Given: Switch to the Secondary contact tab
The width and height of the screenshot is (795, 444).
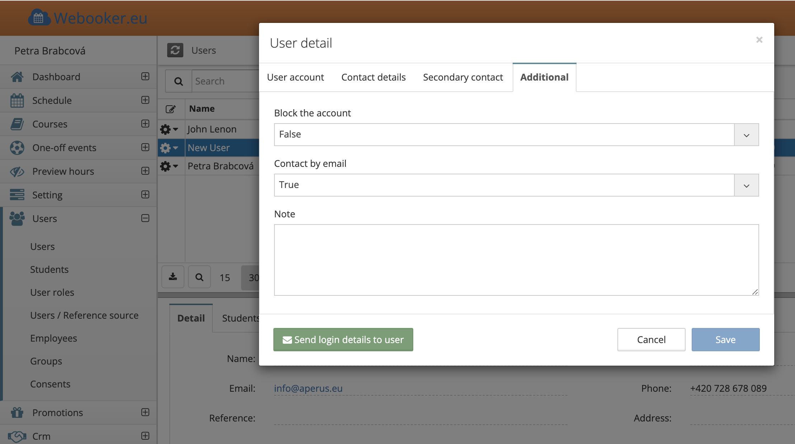Looking at the screenshot, I should click(463, 77).
